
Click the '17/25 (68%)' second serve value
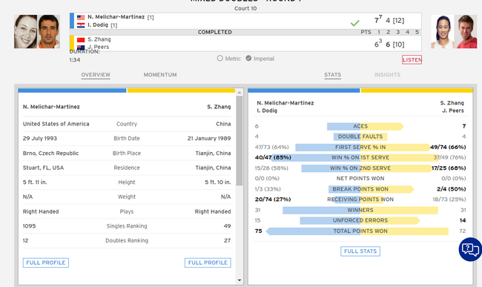(x=449, y=168)
